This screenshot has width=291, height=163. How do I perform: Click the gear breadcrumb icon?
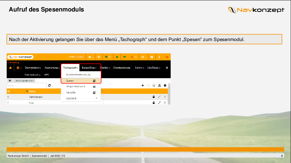coord(10,81)
